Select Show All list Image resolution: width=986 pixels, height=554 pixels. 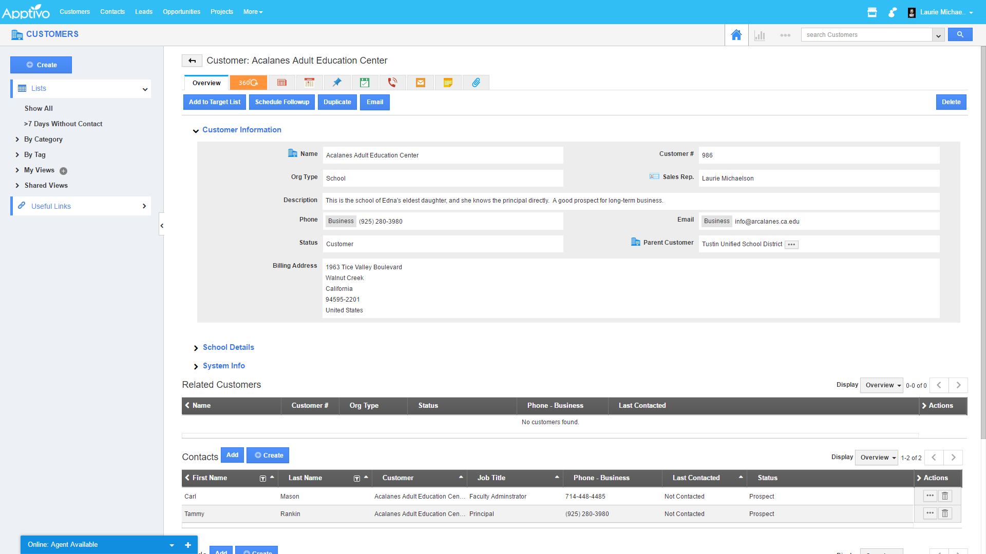point(39,109)
